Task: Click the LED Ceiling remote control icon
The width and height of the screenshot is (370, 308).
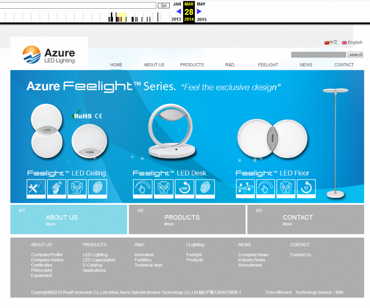Action: pyautogui.click(x=57, y=189)
